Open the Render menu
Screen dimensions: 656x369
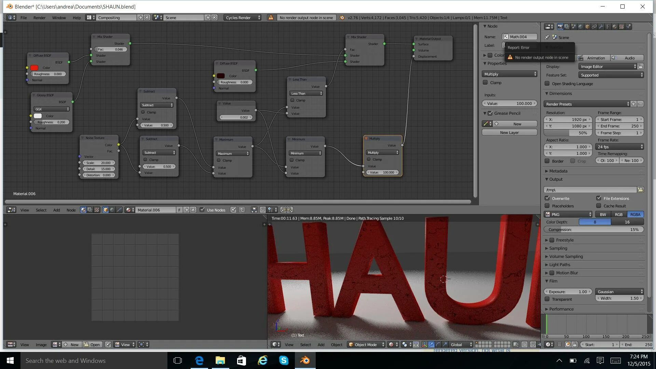[x=39, y=17]
